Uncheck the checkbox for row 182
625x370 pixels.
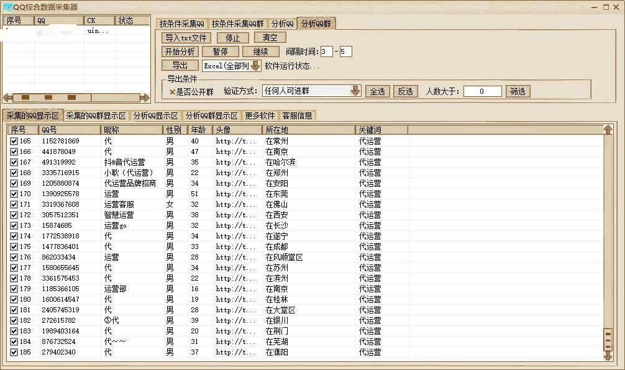(x=14, y=320)
